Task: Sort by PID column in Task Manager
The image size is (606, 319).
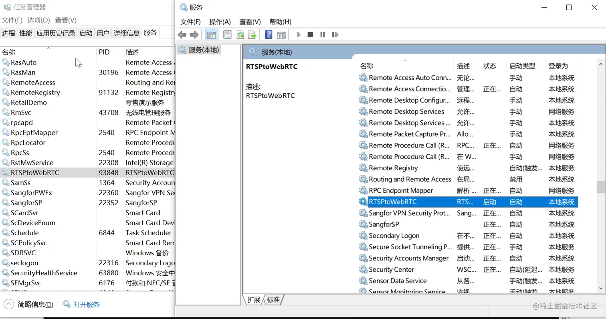Action: 109,52
